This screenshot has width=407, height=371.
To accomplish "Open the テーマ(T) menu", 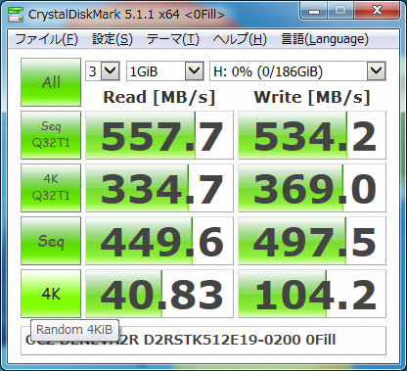I will [173, 39].
